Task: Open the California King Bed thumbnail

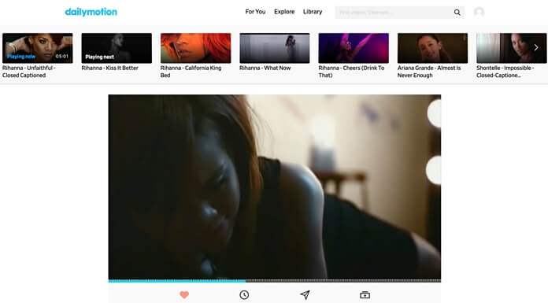Action: coord(196,48)
